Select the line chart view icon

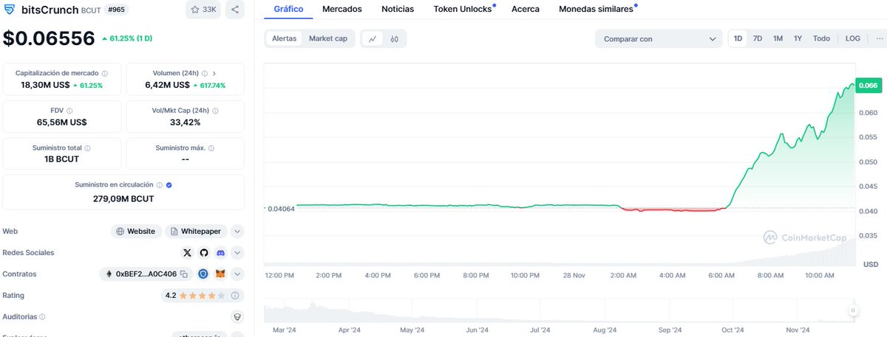pyautogui.click(x=373, y=38)
